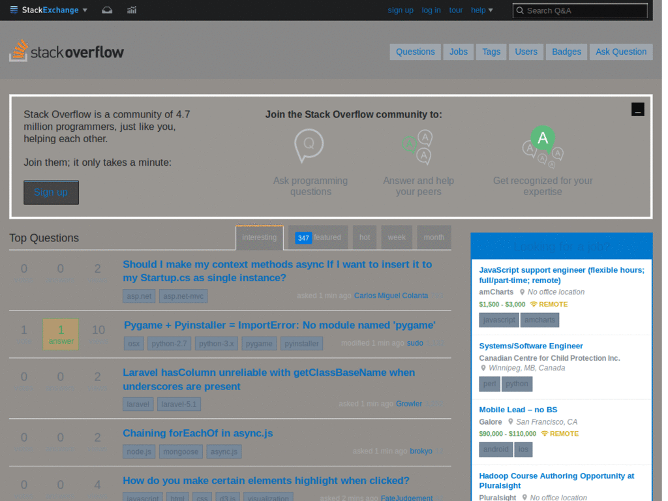Screen dimensions: 668x501
Task: Open Hadoop Course Authoring Opportunity job
Action: [556, 481]
